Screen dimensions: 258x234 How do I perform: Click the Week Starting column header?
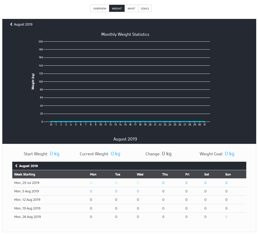(x=25, y=174)
